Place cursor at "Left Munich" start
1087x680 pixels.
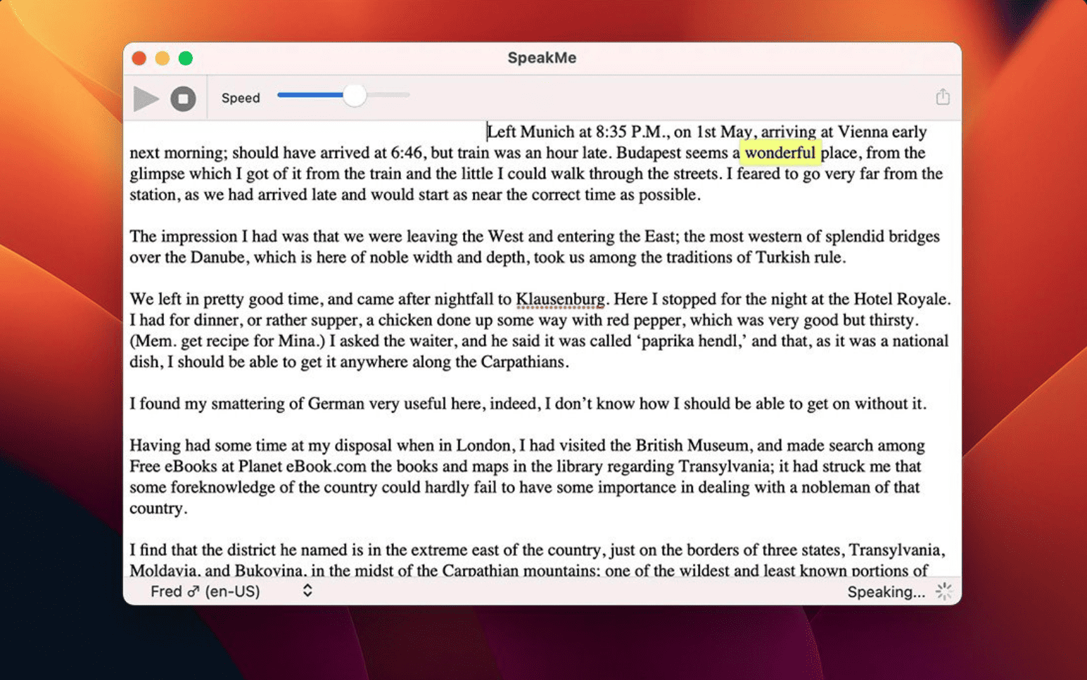[x=488, y=132]
